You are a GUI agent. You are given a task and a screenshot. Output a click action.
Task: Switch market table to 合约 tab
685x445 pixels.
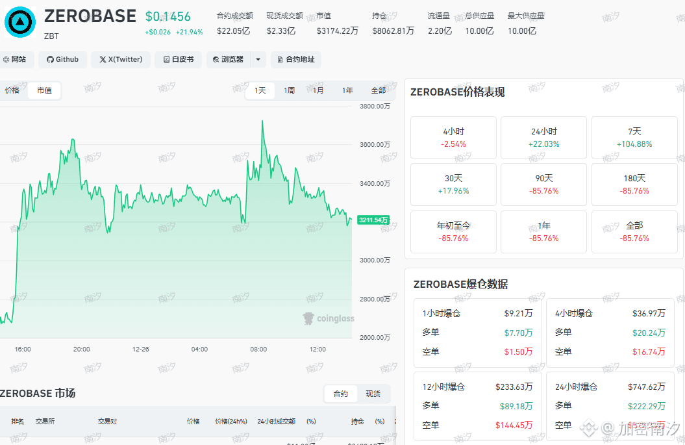(341, 394)
